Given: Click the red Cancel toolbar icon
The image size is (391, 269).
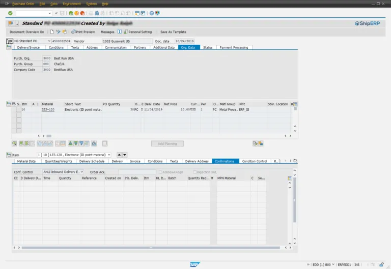Looking at the screenshot, I should click(82, 13).
